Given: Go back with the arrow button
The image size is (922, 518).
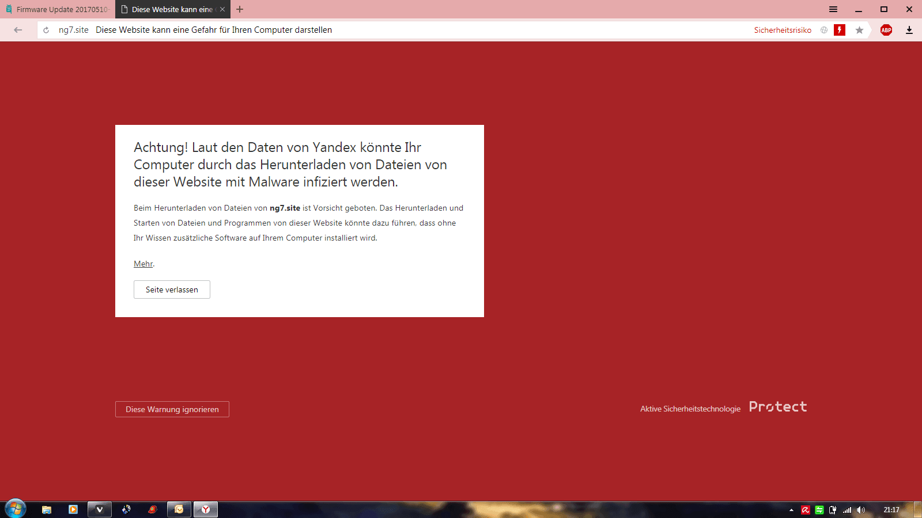Looking at the screenshot, I should [18, 30].
